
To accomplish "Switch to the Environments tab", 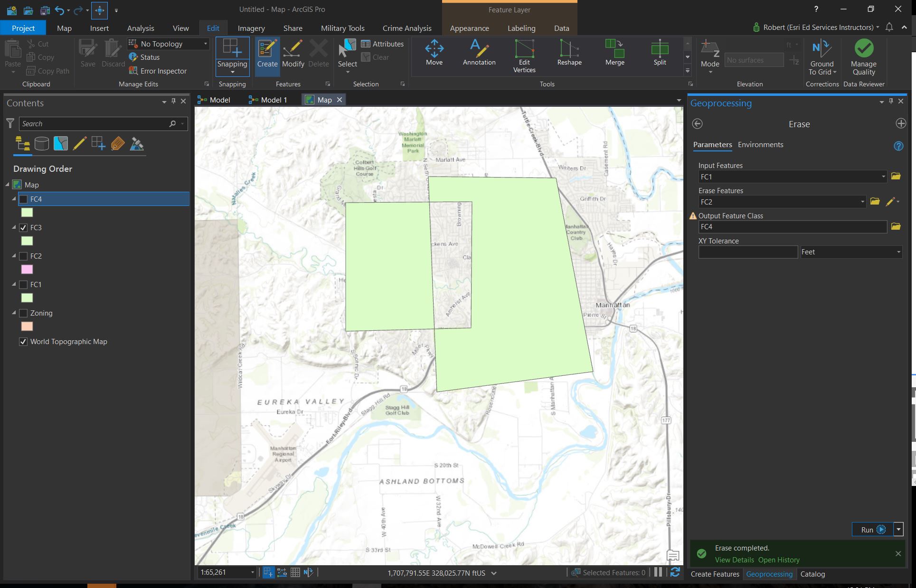I will (x=760, y=145).
